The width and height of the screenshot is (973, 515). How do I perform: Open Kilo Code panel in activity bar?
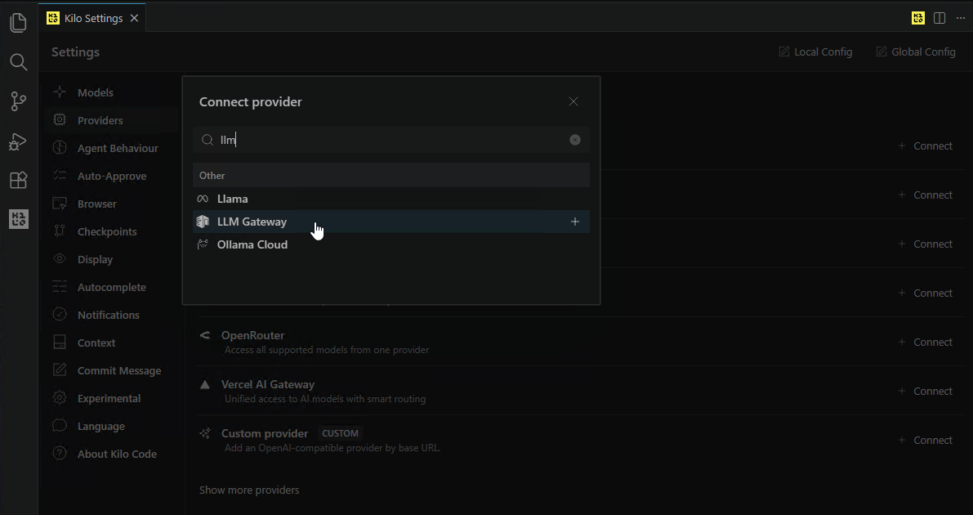(x=19, y=219)
